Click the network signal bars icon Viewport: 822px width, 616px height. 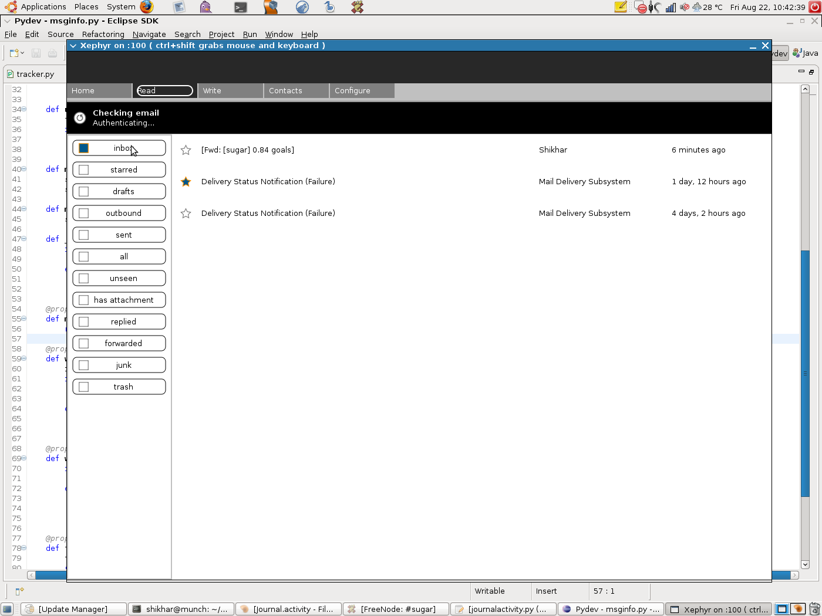tap(671, 7)
